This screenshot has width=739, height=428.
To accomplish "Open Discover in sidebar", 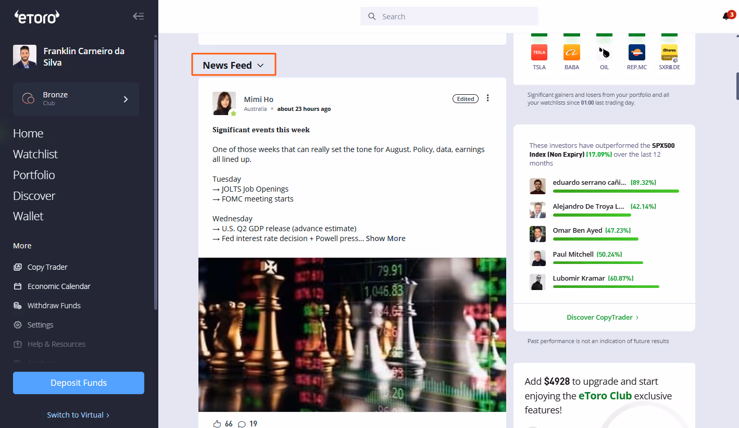I will click(34, 196).
